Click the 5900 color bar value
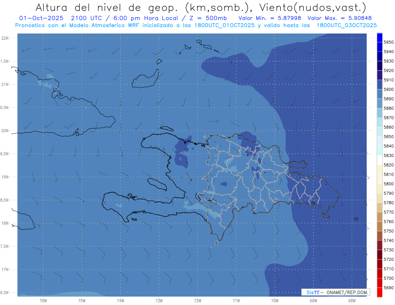The height and width of the screenshot is (305, 395). (x=388, y=89)
